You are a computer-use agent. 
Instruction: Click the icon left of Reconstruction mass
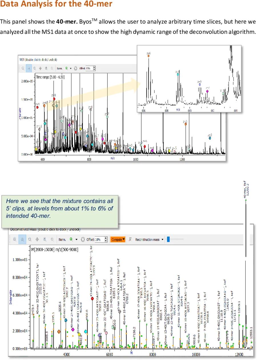tap(130, 240)
